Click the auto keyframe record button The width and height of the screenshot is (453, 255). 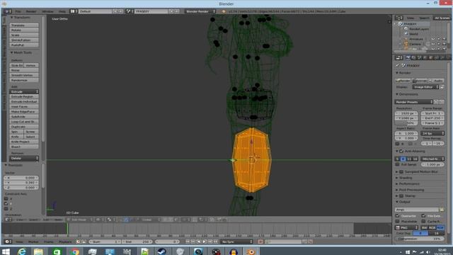pyautogui.click(x=260, y=242)
